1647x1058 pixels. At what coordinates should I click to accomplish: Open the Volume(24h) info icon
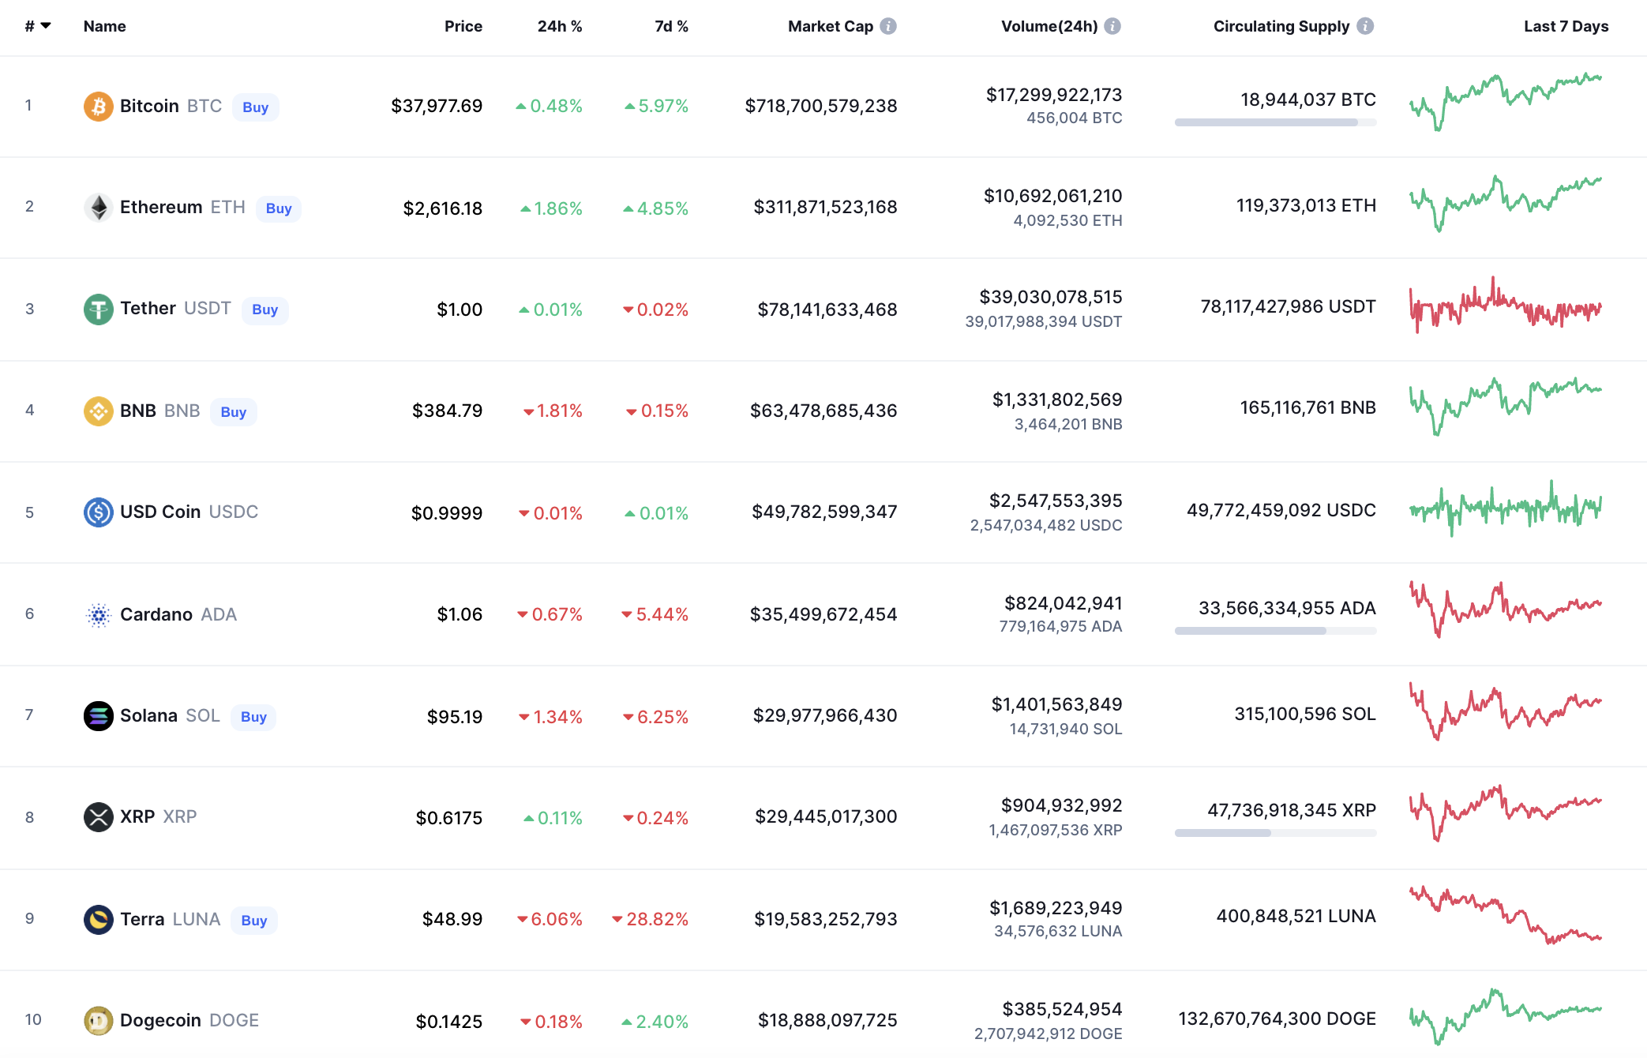pyautogui.click(x=1112, y=26)
